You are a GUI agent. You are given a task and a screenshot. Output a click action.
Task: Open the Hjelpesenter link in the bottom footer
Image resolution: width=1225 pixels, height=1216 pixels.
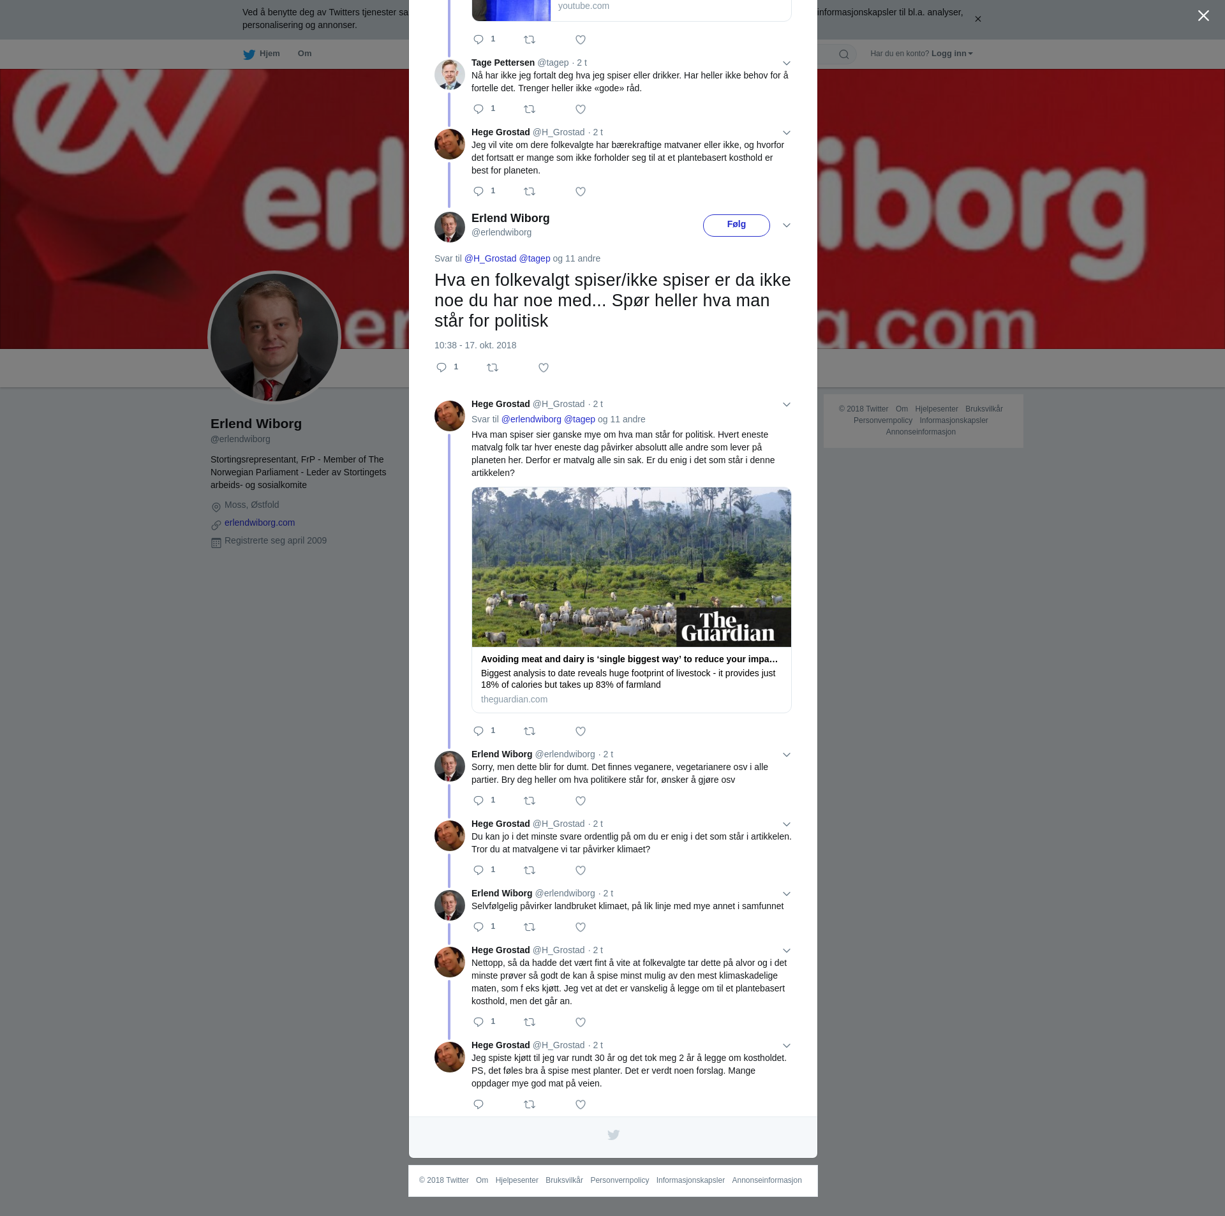tap(517, 1180)
